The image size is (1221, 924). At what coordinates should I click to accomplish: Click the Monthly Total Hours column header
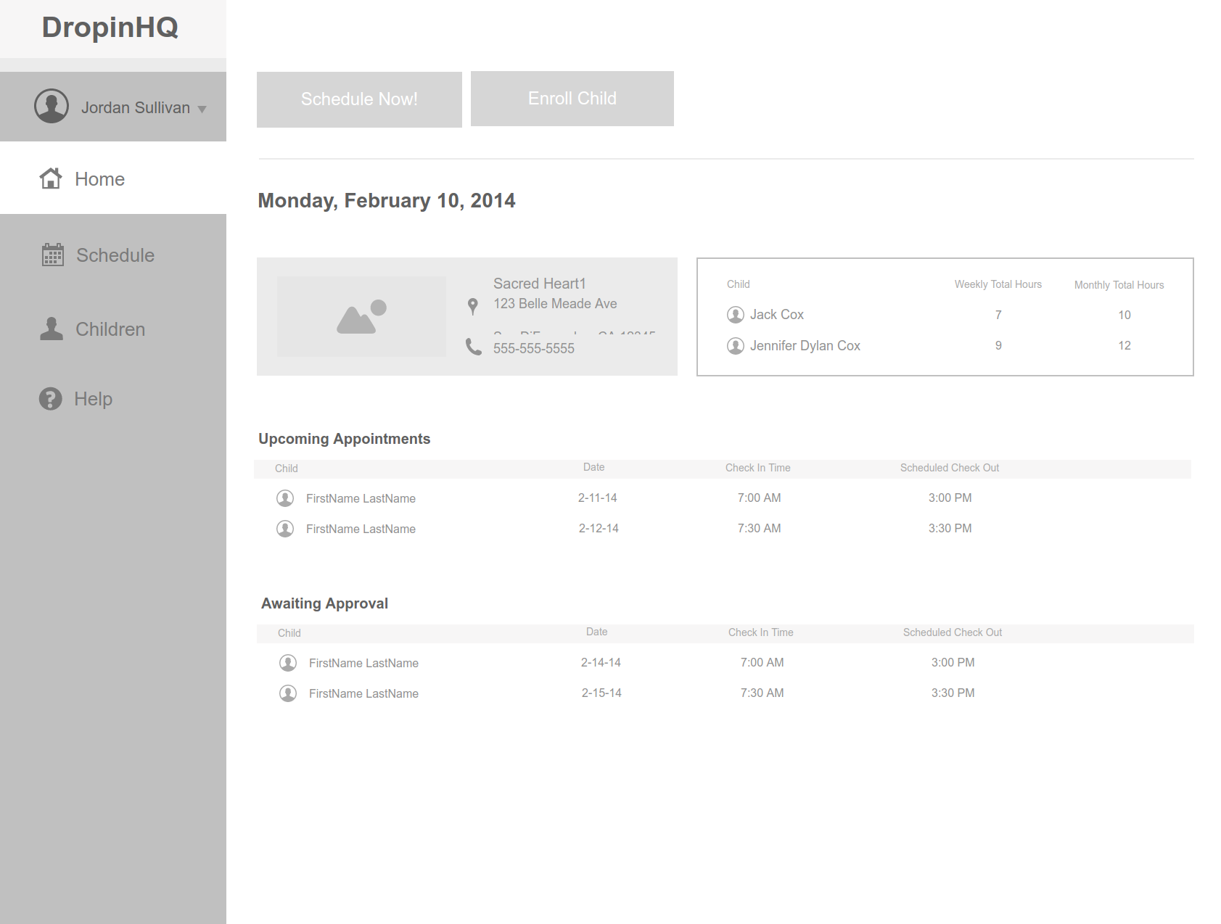tap(1119, 285)
